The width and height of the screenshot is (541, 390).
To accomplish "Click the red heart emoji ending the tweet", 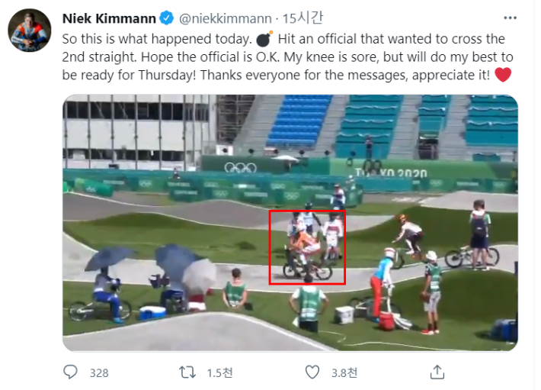I will click(503, 75).
